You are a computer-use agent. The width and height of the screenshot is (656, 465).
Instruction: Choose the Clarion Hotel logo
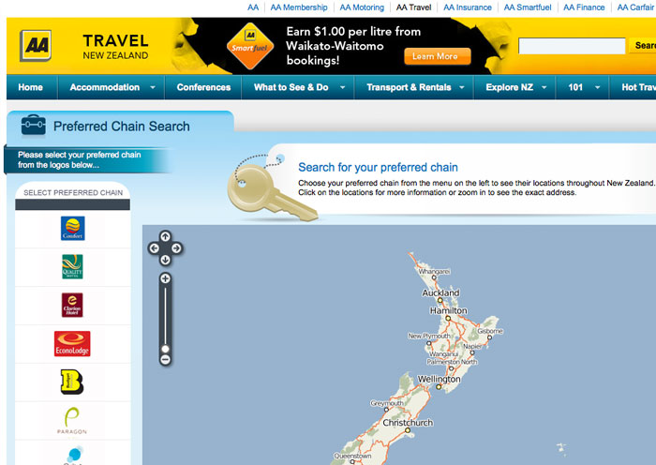(72, 305)
